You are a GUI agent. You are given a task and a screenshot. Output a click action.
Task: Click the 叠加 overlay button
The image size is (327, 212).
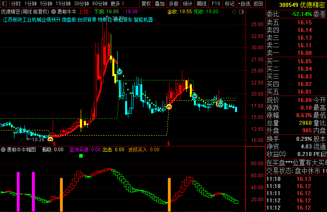coord(160,4)
